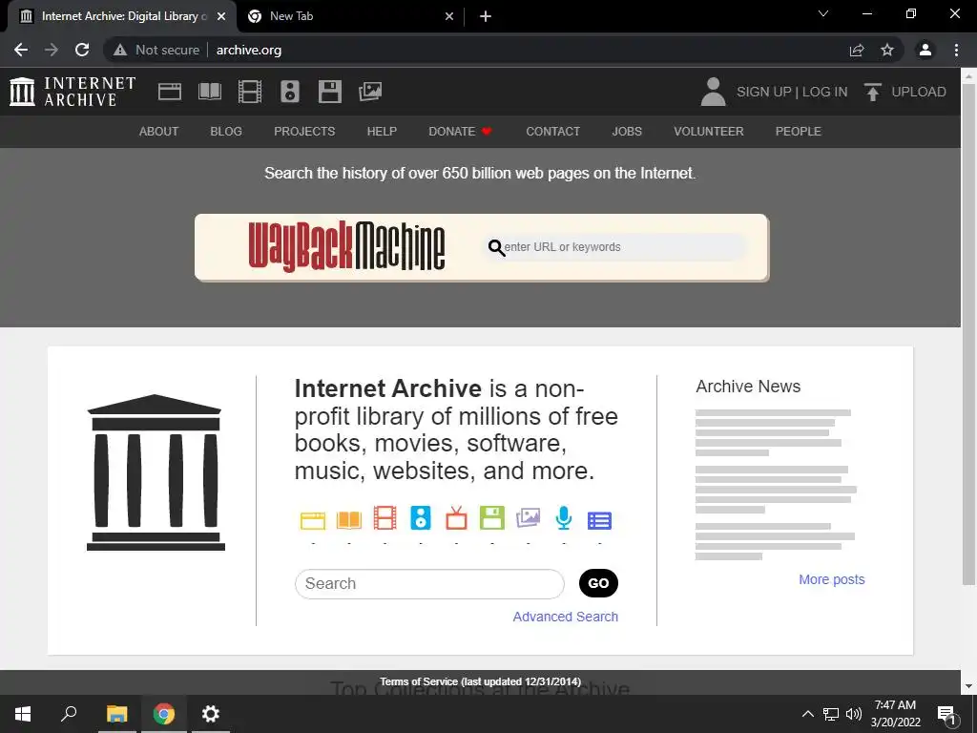Click the page vertical scrollbar thumb
This screenshot has width=977, height=733.
click(968, 333)
